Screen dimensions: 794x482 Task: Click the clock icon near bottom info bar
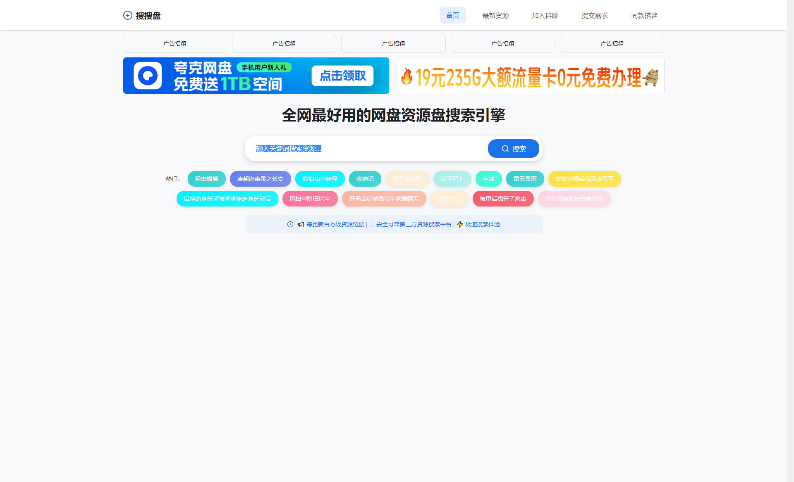tap(290, 224)
